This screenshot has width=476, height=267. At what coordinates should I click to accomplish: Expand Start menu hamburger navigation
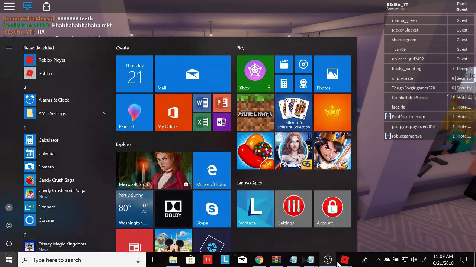(9, 47)
